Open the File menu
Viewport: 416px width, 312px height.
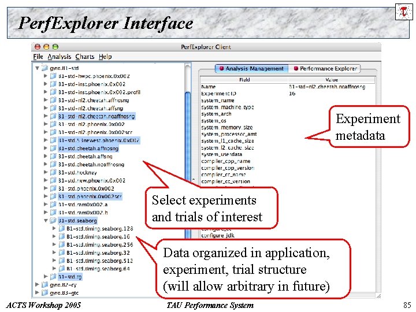coord(38,57)
